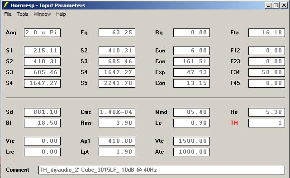Click the Cms field showing 1.40E-04
The width and height of the screenshot is (290, 178).
pyautogui.click(x=117, y=112)
